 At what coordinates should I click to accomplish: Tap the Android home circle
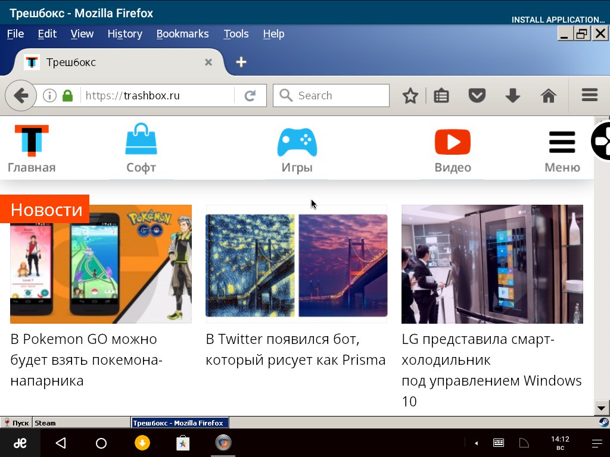pyautogui.click(x=101, y=443)
